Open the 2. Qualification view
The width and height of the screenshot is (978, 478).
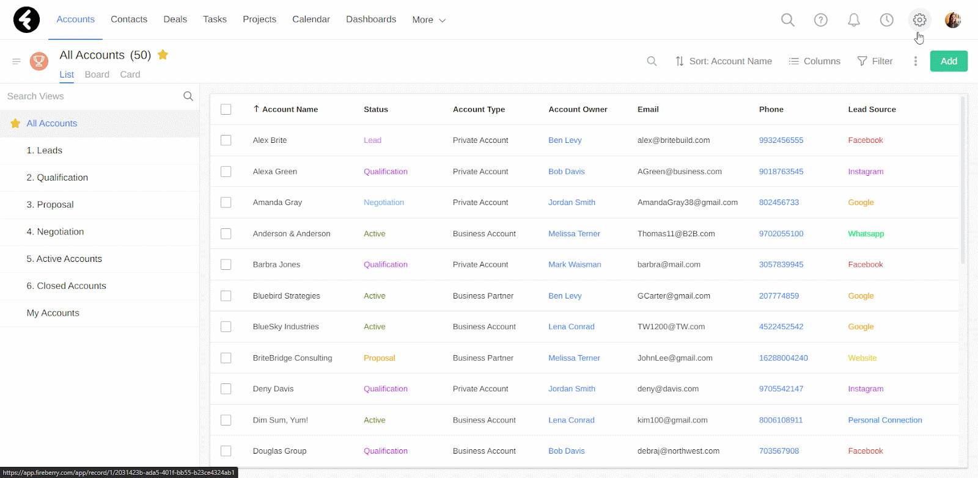click(100, 178)
